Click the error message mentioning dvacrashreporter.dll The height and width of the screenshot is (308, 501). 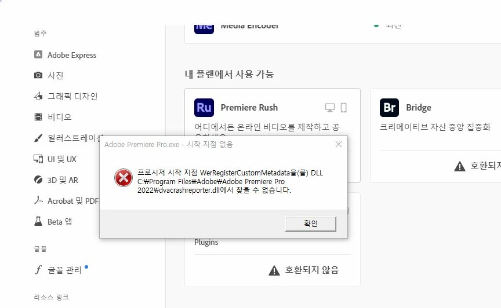[x=230, y=181]
